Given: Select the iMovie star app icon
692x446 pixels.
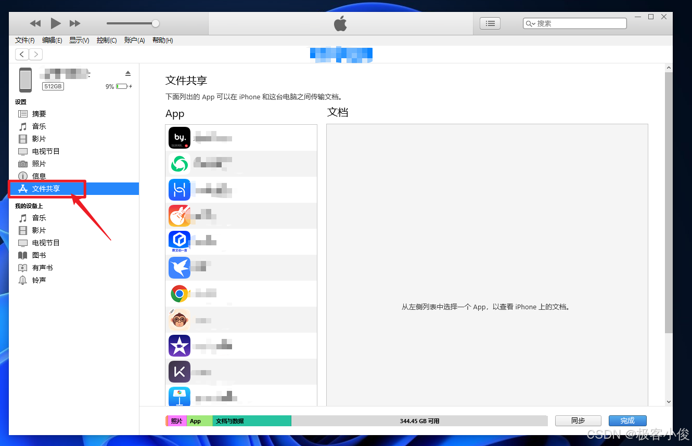Looking at the screenshot, I should [180, 346].
